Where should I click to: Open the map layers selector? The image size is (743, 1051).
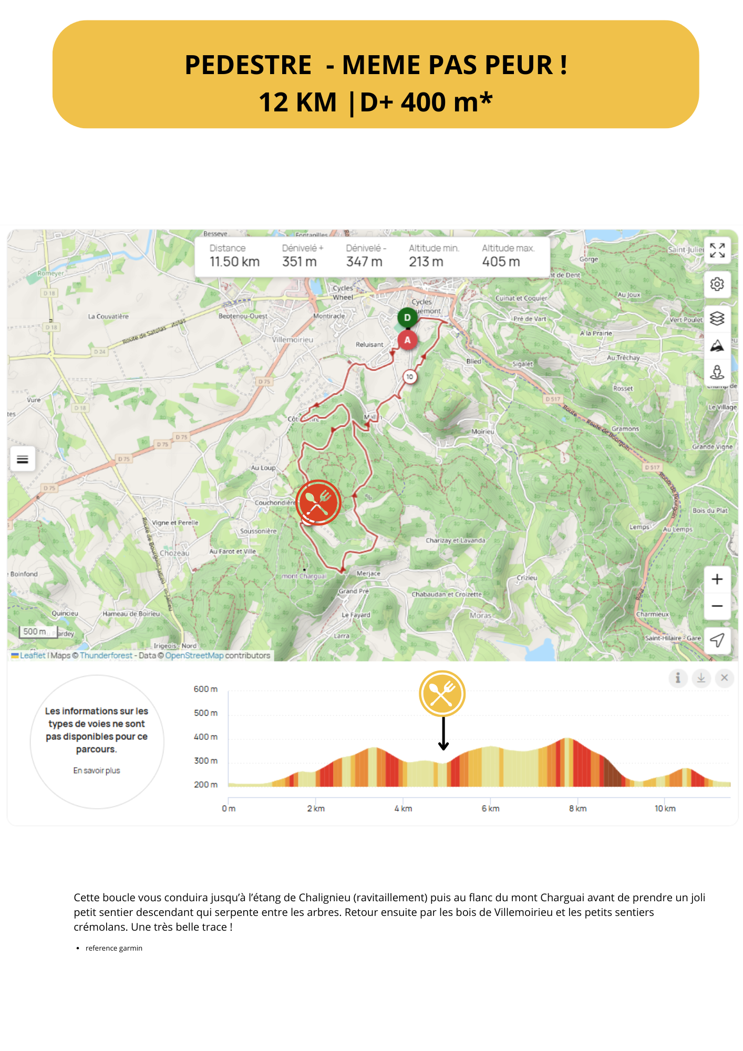point(717,318)
